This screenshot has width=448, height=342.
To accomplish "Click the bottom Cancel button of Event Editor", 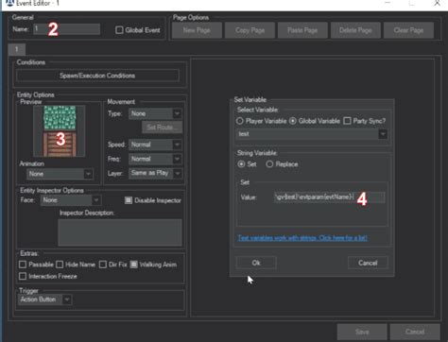I will pyautogui.click(x=415, y=332).
